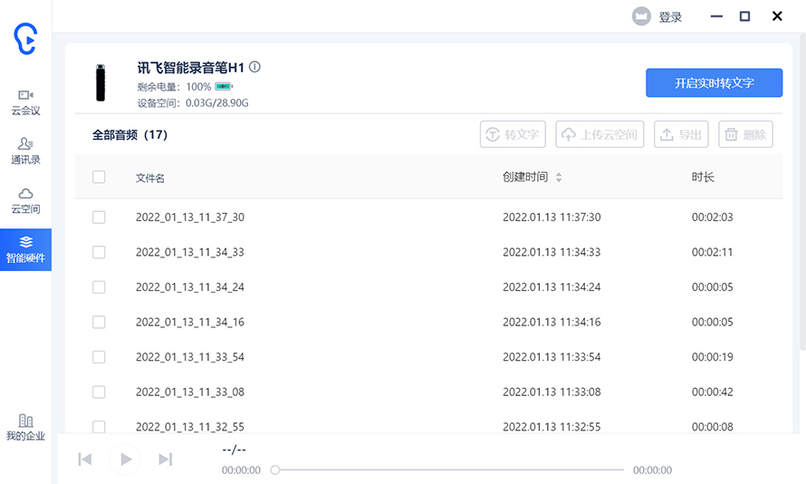The width and height of the screenshot is (806, 484).
Task: Check the box for 2022_01_13_11_34_33
Action: [99, 252]
